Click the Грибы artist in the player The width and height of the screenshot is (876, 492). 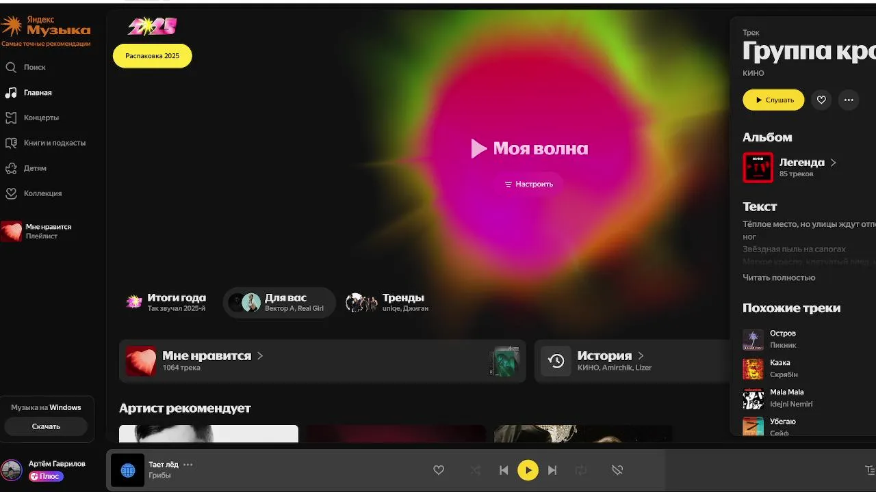tap(159, 476)
